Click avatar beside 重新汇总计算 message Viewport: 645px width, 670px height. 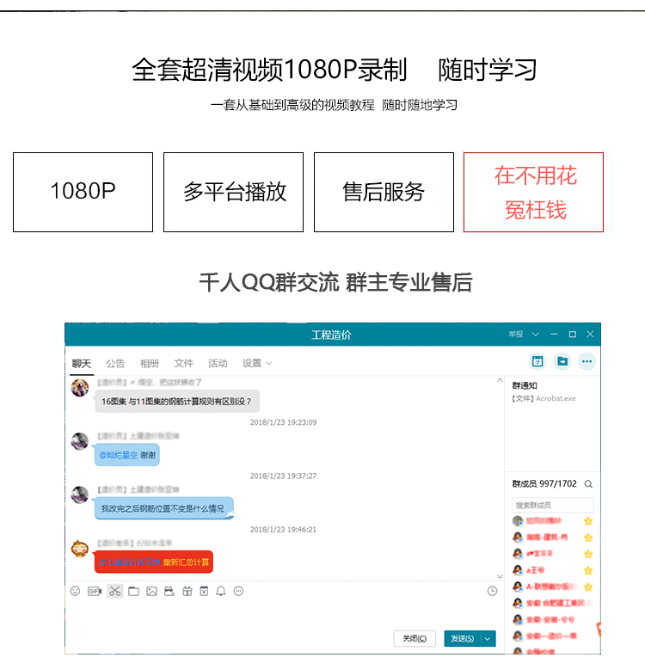[80, 549]
